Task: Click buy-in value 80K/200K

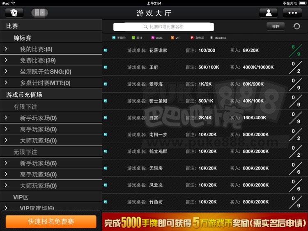Action: pos(253,84)
